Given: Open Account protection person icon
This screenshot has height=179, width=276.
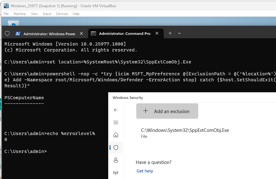Looking at the screenshot, I should tap(115, 160).
